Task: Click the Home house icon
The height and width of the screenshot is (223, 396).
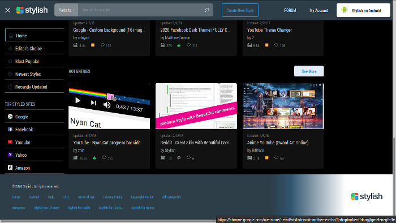Action: [x=11, y=36]
